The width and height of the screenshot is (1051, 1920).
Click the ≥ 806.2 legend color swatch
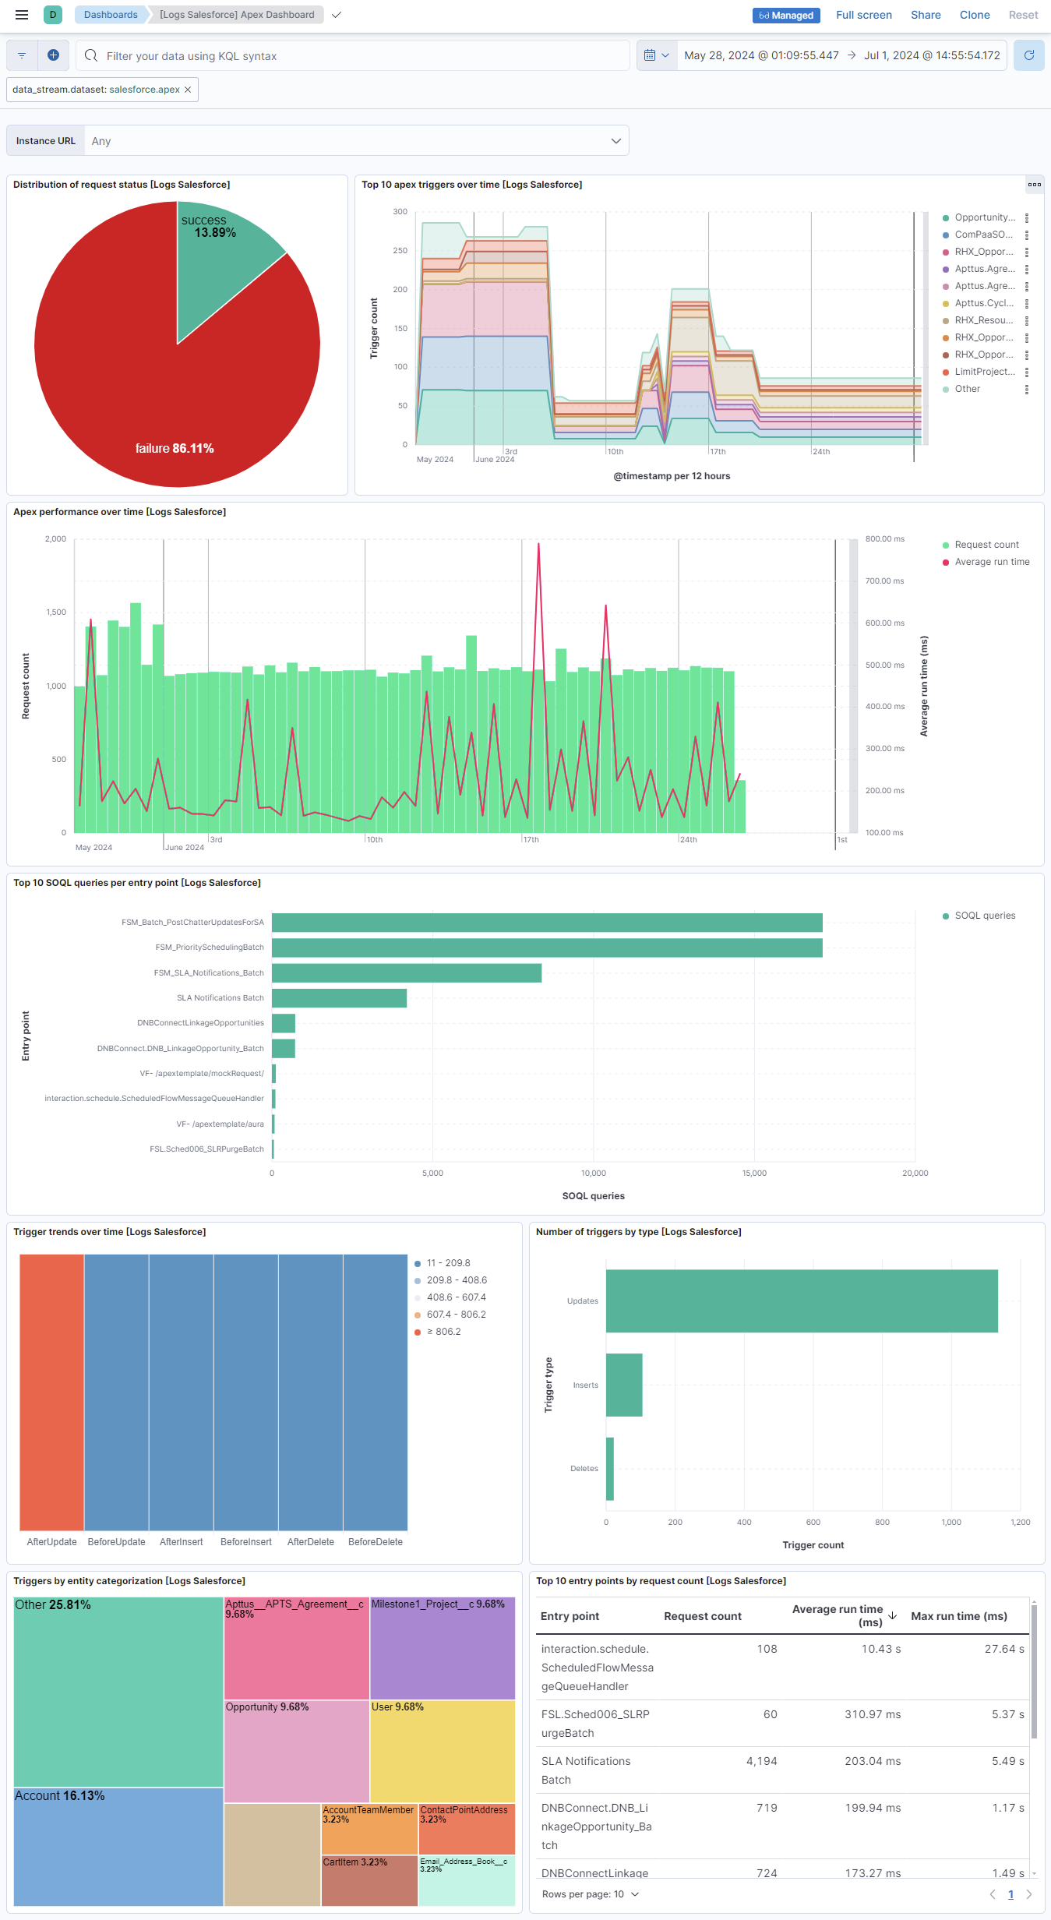(418, 1332)
